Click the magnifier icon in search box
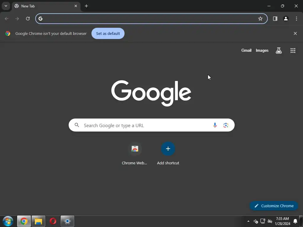The image size is (303, 227). 77,125
